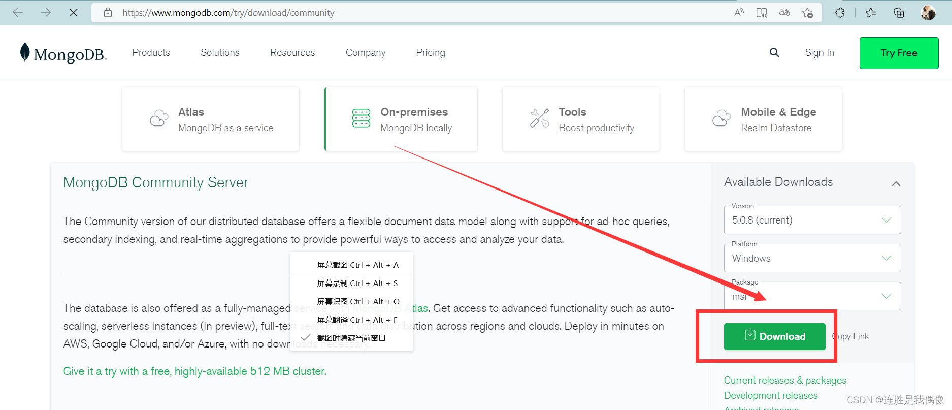Screen dimensions: 952x410
Task: Click the MongoDB leaf logo
Action: tap(25, 53)
